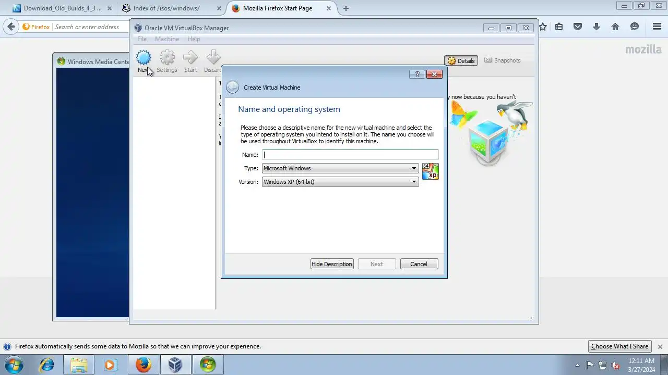This screenshot has height=375, width=668.
Task: Click the Windows Start orb
Action: (x=14, y=365)
